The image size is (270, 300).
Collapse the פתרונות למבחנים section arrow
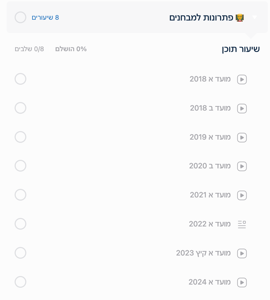pyautogui.click(x=255, y=18)
